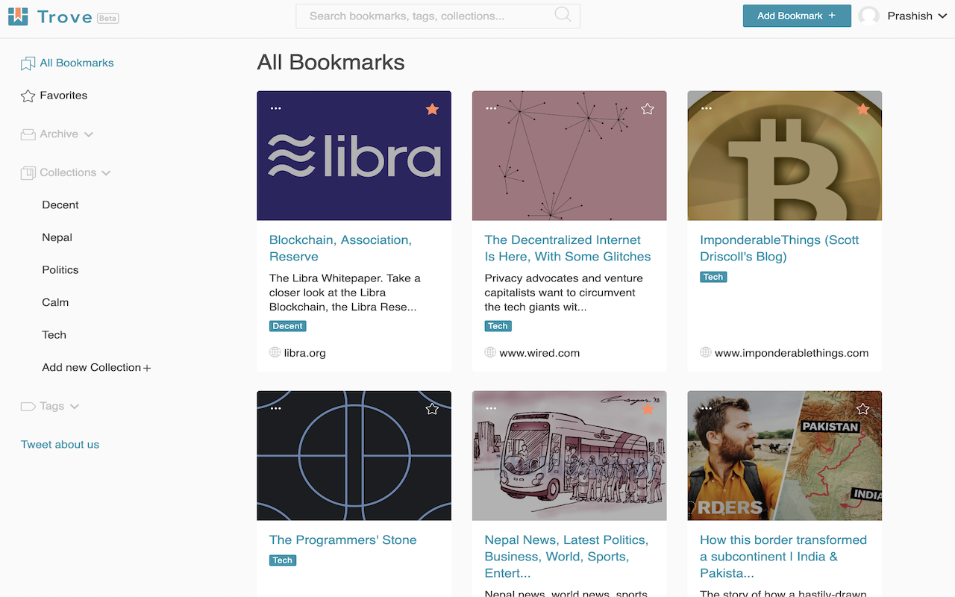The width and height of the screenshot is (955, 597).
Task: Favorite The Programmers' Stone bookmark star
Action: (x=432, y=409)
